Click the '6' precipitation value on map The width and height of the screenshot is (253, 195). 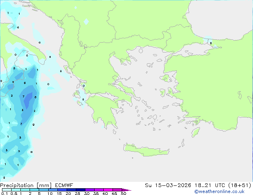[36, 97]
